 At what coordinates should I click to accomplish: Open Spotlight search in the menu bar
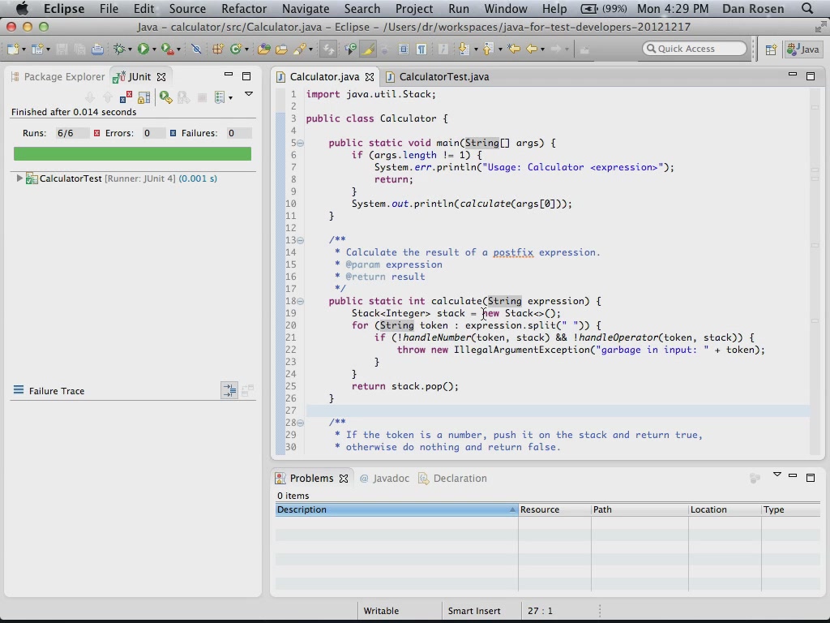point(807,8)
